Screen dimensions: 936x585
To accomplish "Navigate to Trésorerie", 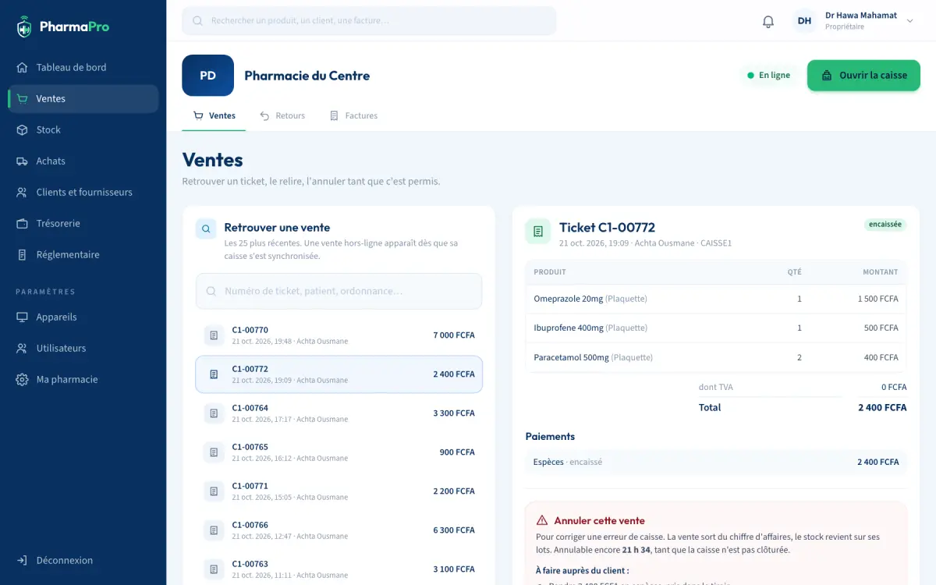I will tap(83, 223).
